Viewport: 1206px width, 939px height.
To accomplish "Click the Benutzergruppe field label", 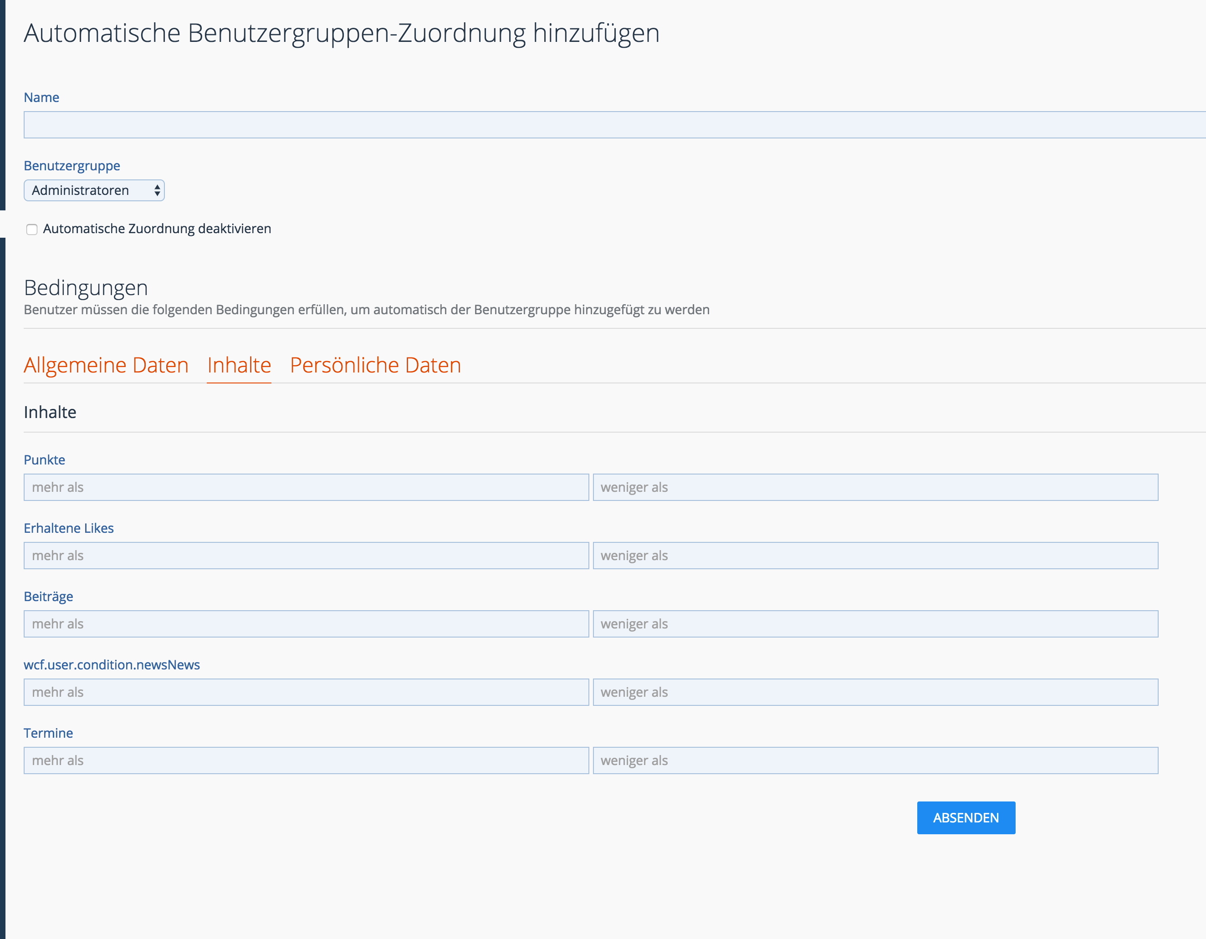I will (72, 166).
